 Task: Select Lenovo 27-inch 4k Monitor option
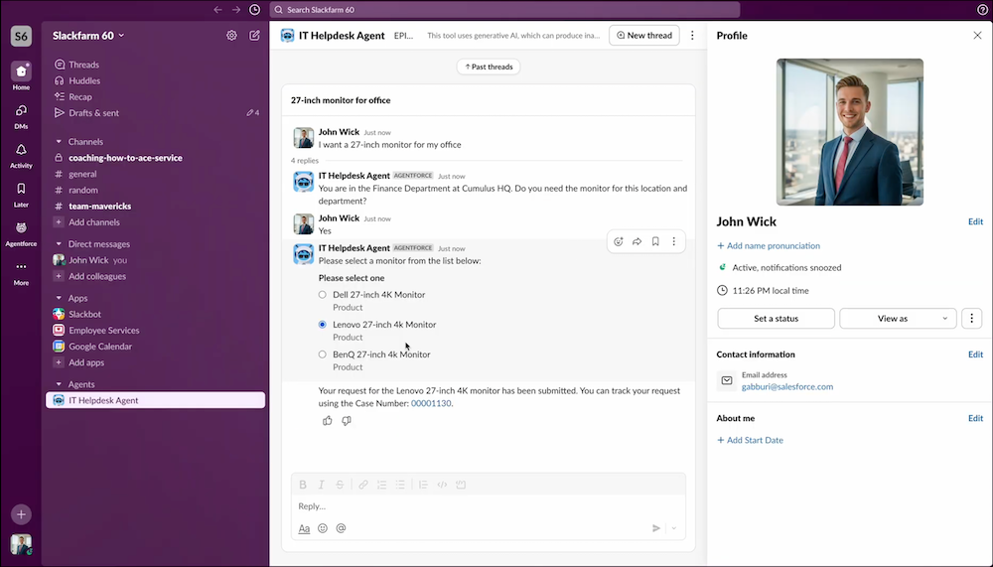[323, 325]
